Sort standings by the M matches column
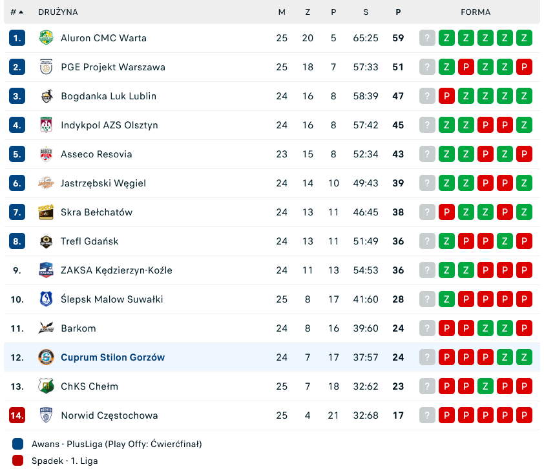The width and height of the screenshot is (544, 469). tap(282, 12)
